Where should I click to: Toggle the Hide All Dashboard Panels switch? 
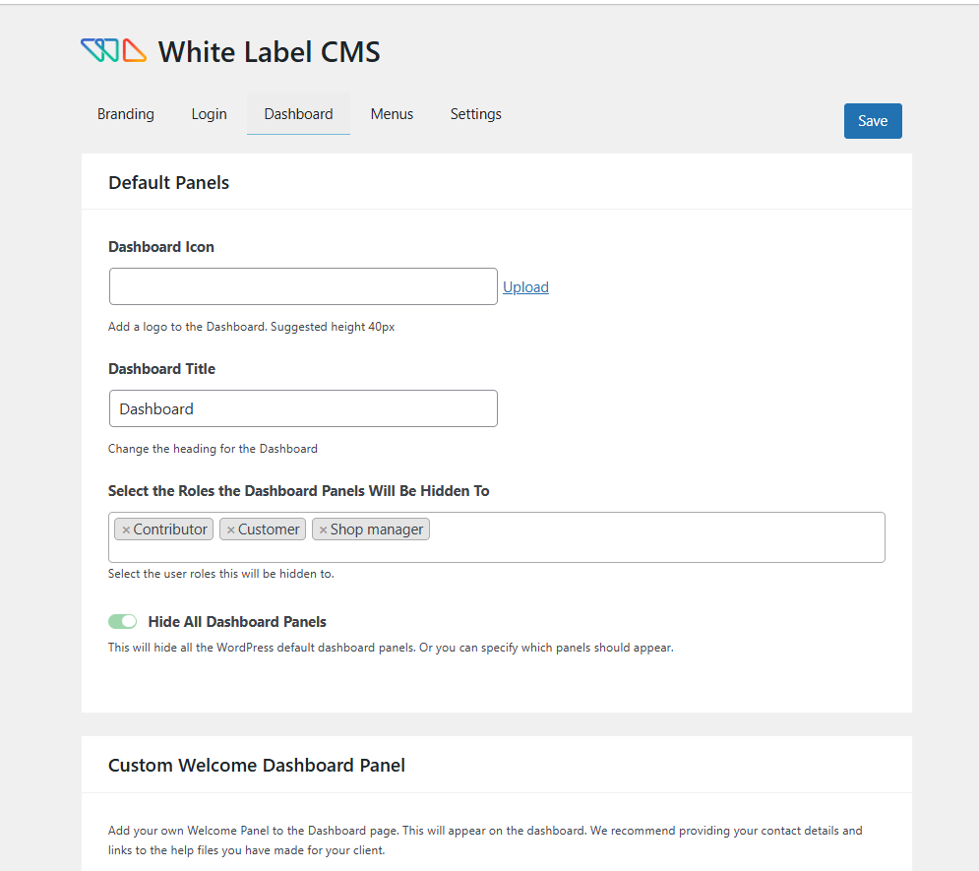click(123, 622)
